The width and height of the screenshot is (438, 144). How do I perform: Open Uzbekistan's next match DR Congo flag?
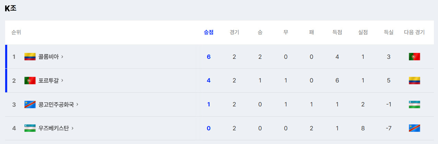pos(414,128)
